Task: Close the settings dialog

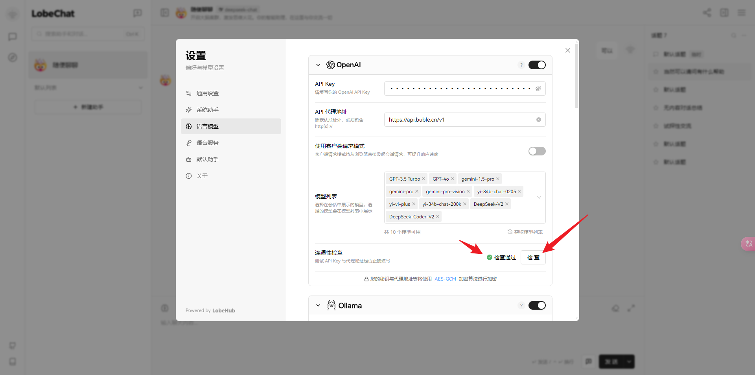Action: (x=567, y=50)
